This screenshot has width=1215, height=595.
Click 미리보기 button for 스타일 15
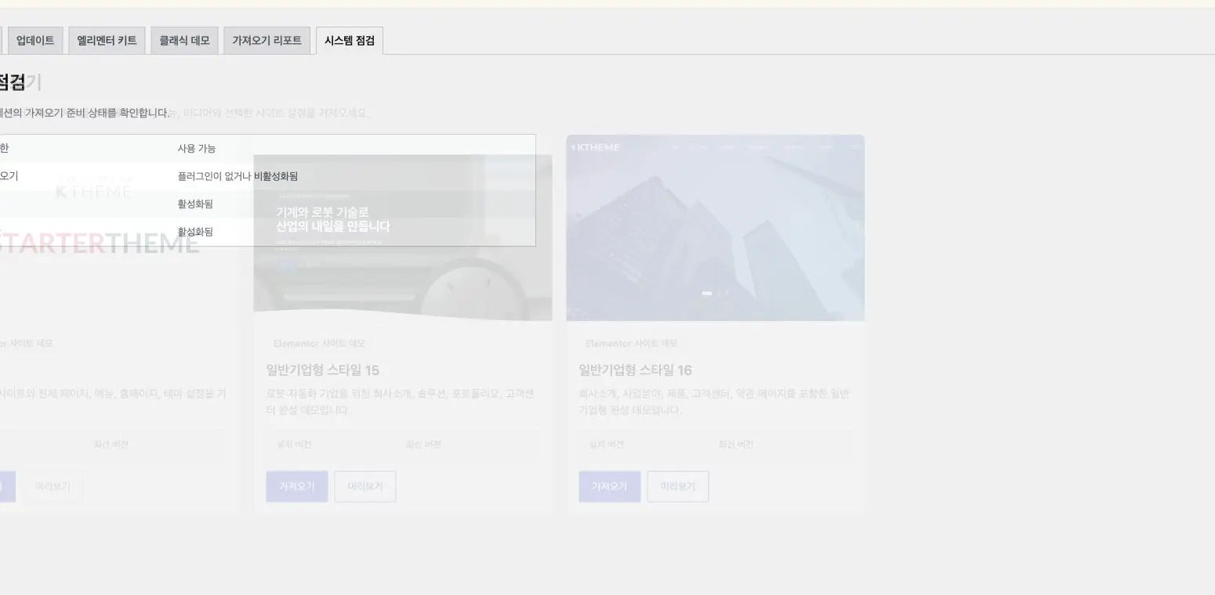tap(365, 486)
